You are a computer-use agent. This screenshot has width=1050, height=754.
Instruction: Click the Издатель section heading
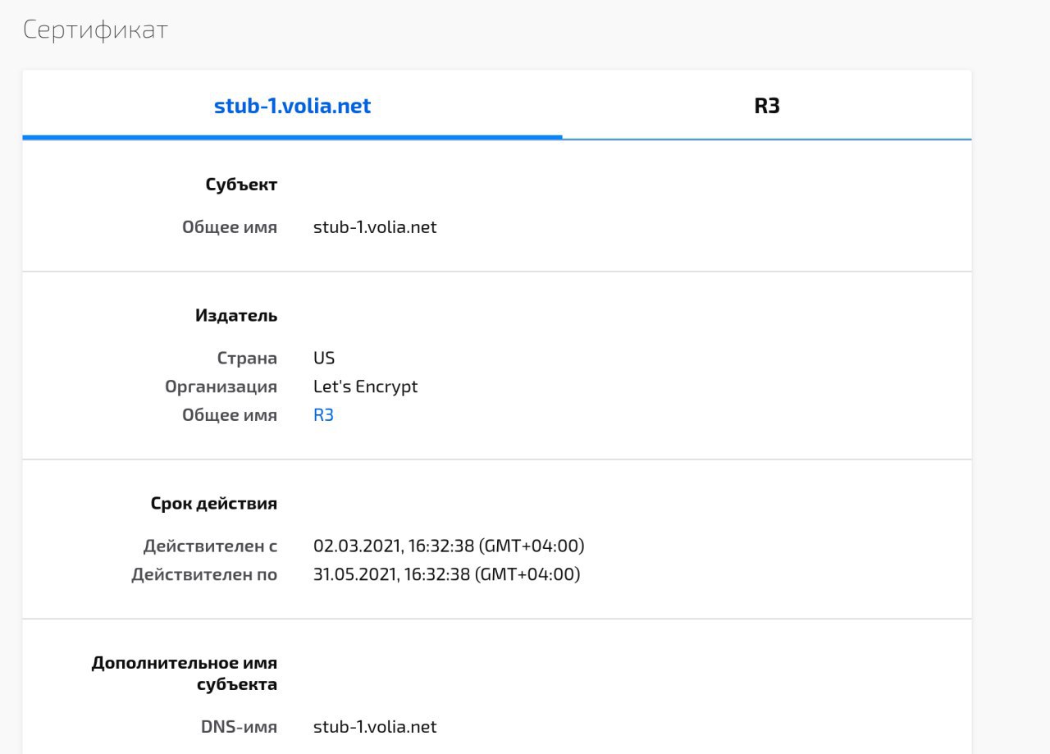[x=236, y=316]
